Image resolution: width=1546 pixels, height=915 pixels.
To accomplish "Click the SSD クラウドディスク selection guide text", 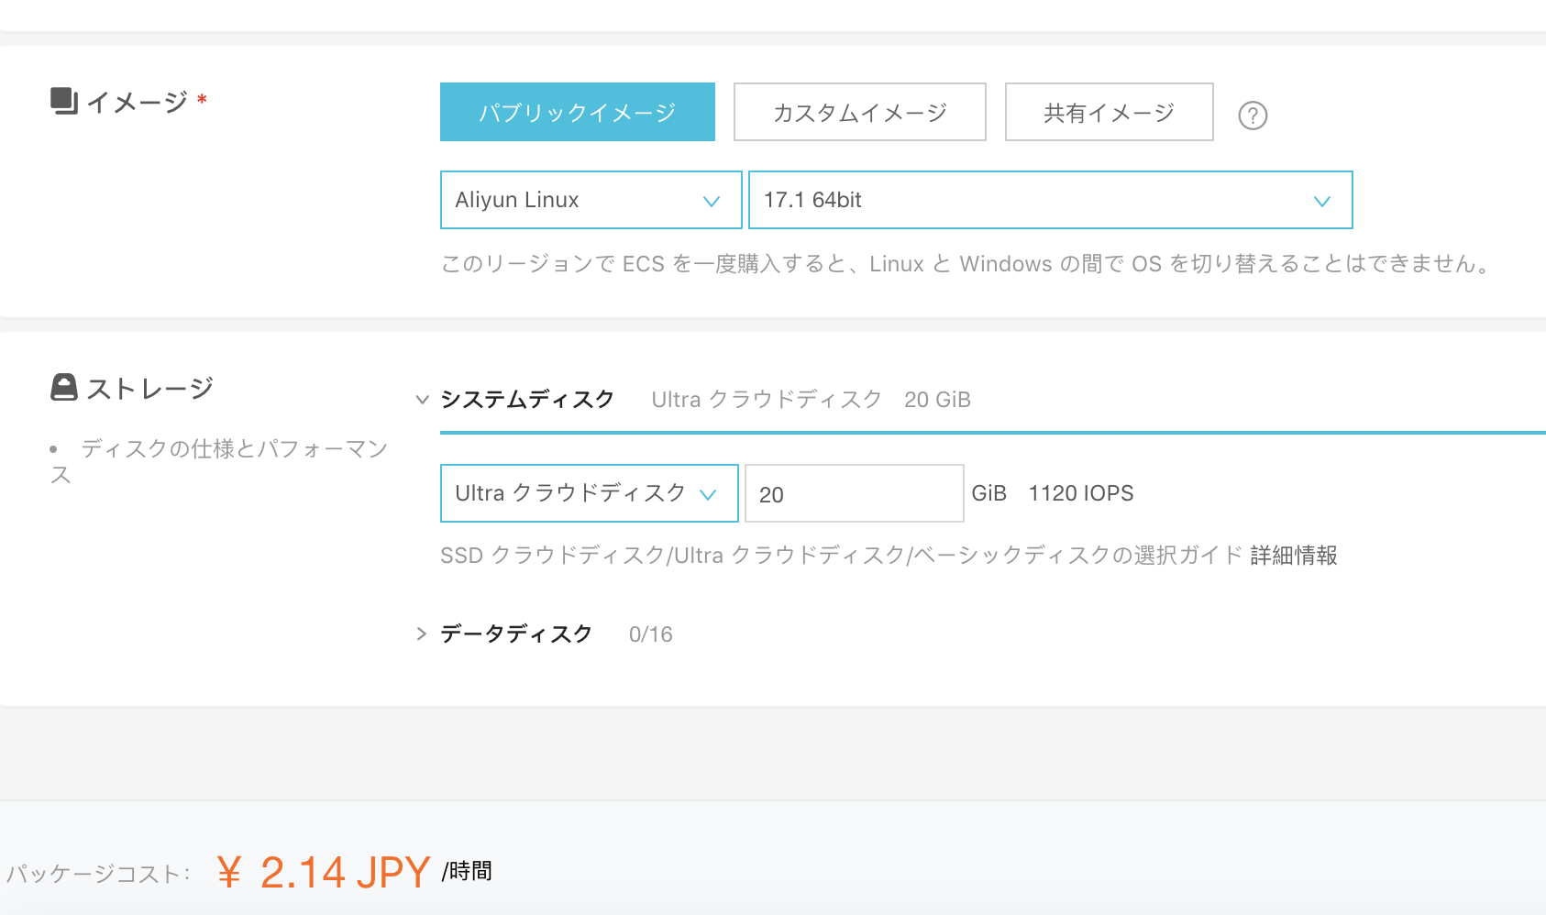I will 842,556.
